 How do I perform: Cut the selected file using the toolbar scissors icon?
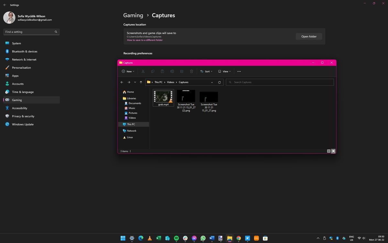(143, 71)
